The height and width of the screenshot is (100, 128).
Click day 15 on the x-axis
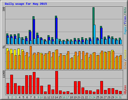pos(60,97)
